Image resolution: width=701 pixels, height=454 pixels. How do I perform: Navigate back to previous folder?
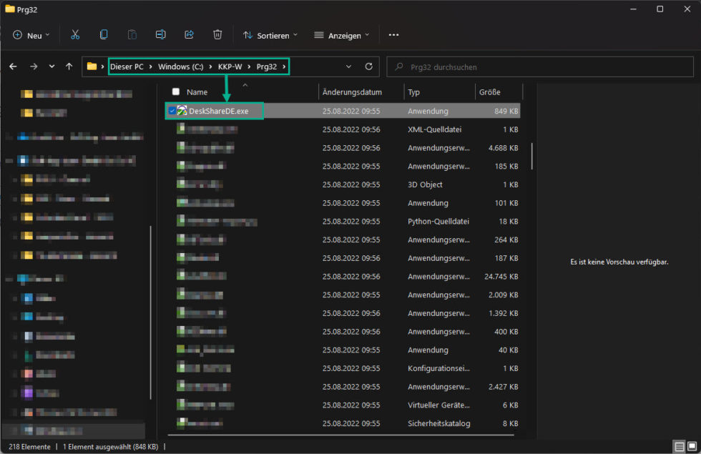tap(13, 66)
